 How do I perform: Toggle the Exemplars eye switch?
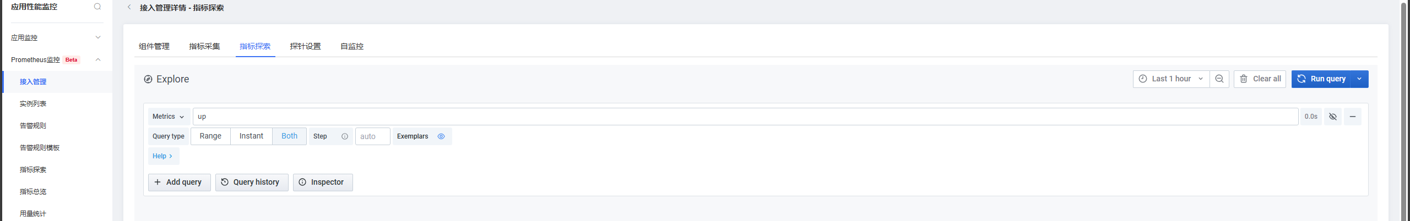coord(441,136)
